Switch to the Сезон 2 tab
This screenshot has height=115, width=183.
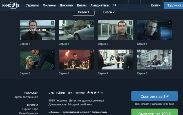click(109, 12)
